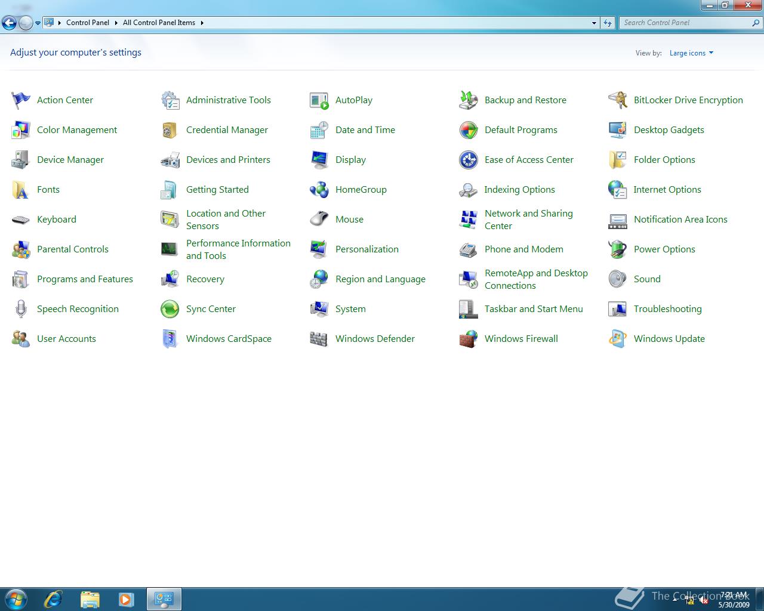Open the Getting Started link
Viewport: 764px width, 611px height.
pos(217,190)
